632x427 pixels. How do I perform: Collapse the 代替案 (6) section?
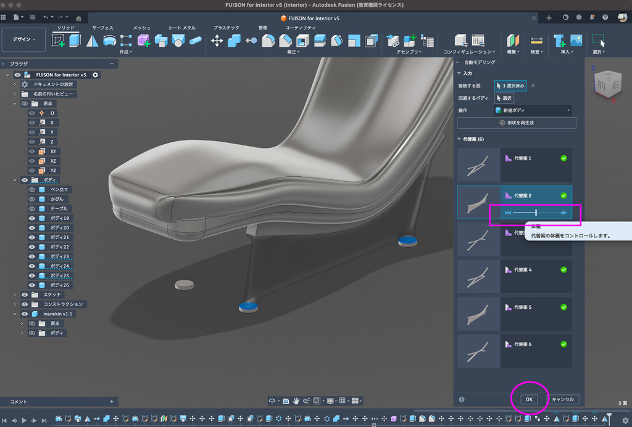[x=459, y=139]
